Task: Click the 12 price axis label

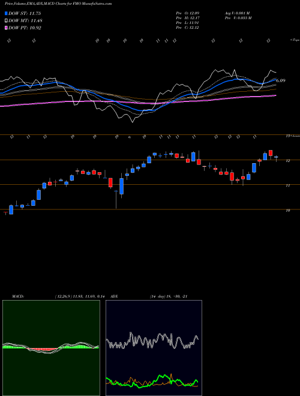Action: pos(288,161)
